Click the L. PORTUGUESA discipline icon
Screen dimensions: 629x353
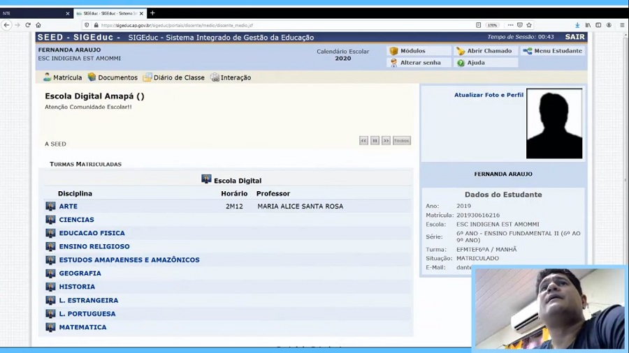point(50,314)
